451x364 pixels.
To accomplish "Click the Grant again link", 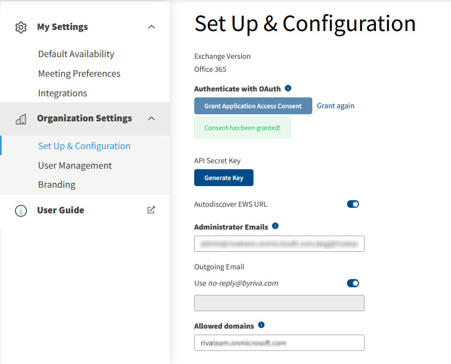I will point(335,106).
